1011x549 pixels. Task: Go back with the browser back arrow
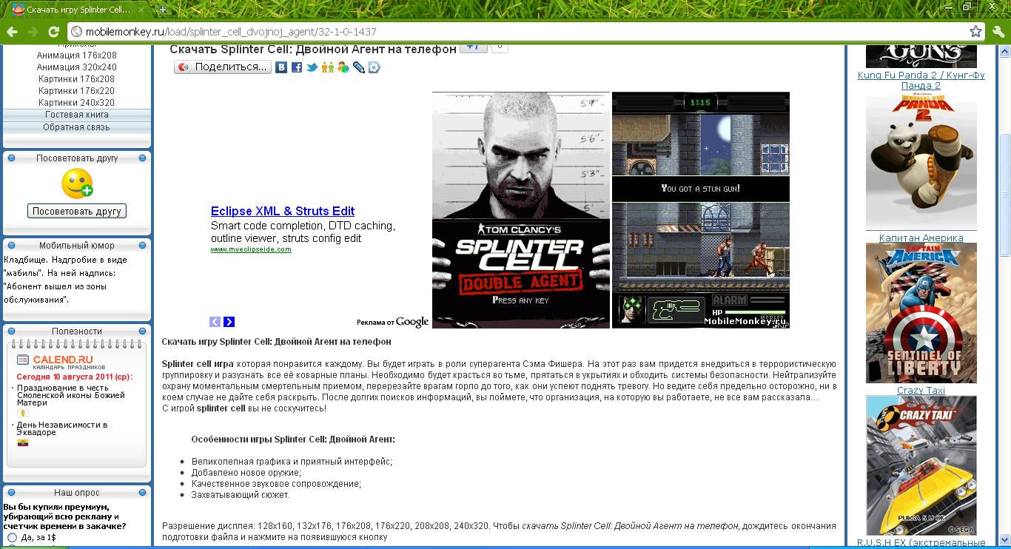pos(11,32)
